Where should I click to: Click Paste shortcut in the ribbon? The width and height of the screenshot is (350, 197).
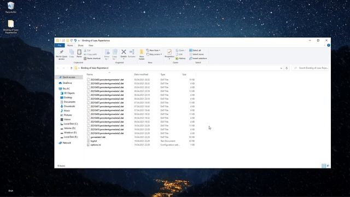pyautogui.click(x=92, y=59)
